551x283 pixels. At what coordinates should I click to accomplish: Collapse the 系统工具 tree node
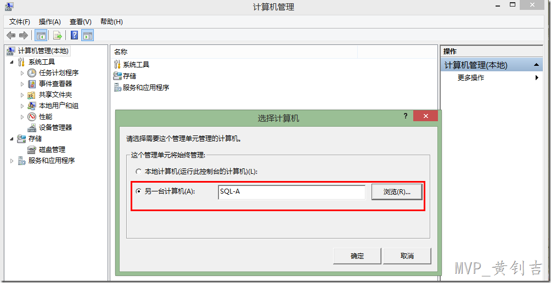(x=12, y=62)
